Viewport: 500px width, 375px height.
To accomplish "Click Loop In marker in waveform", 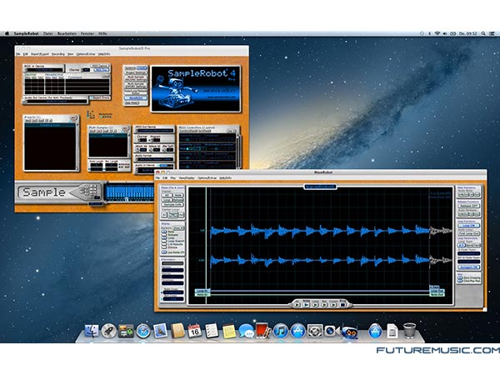I will [x=202, y=291].
